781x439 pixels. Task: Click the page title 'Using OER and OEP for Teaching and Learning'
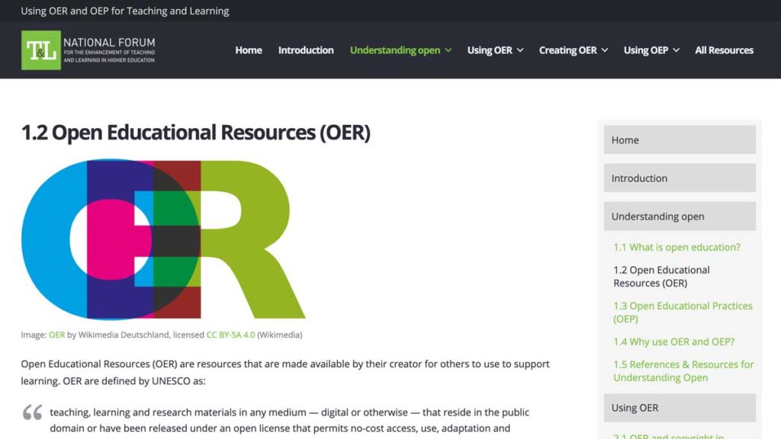coord(126,11)
